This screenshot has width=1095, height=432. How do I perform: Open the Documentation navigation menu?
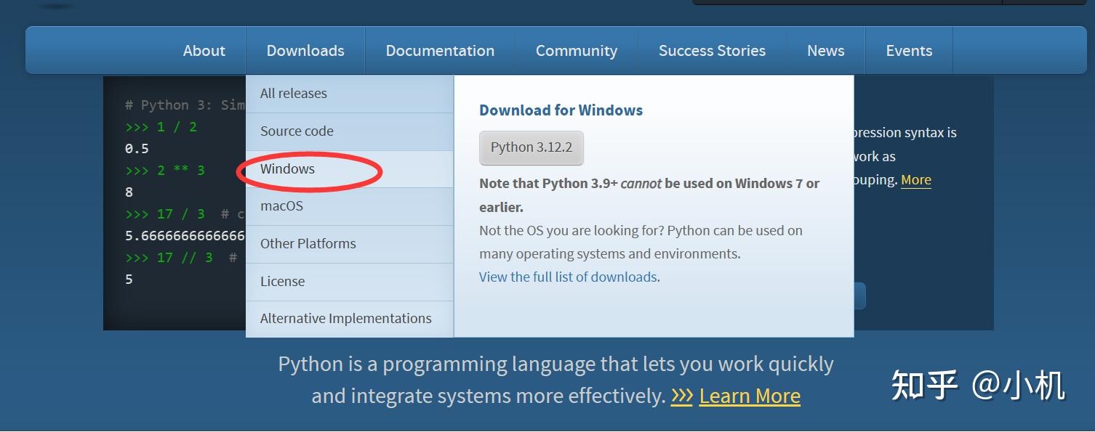pyautogui.click(x=440, y=51)
